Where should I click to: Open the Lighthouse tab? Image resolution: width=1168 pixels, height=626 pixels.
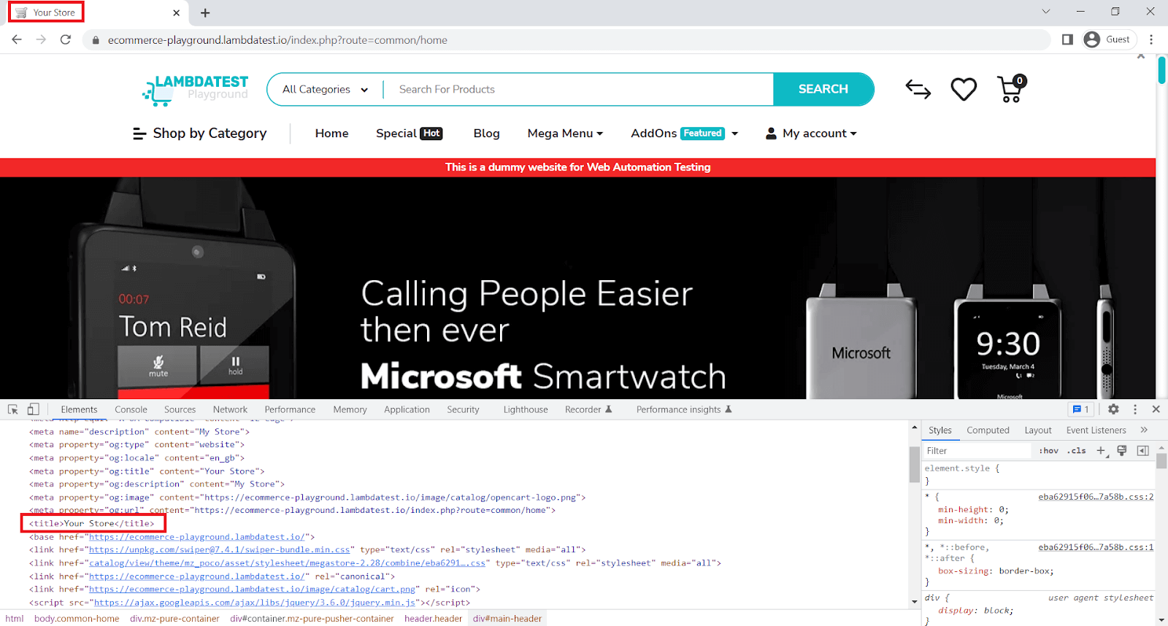[x=525, y=409]
